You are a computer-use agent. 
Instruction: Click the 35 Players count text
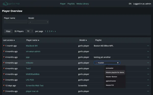(x=19, y=31)
